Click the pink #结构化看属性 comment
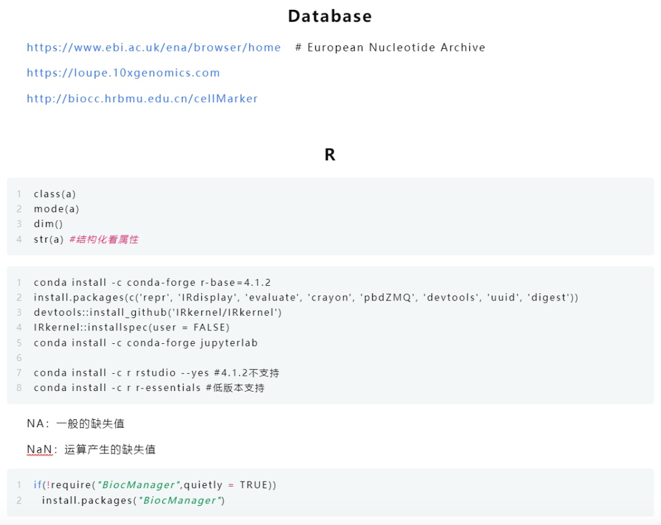Image resolution: width=661 pixels, height=525 pixels. coord(103,239)
